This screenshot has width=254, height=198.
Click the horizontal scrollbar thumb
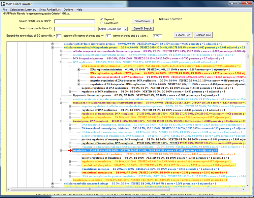pyautogui.click(x=90, y=189)
